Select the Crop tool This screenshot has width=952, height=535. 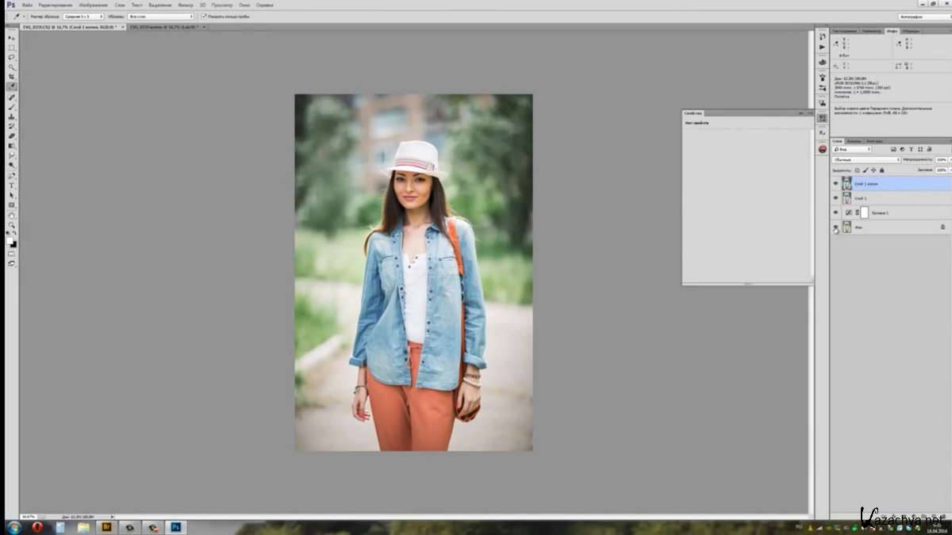coord(12,77)
